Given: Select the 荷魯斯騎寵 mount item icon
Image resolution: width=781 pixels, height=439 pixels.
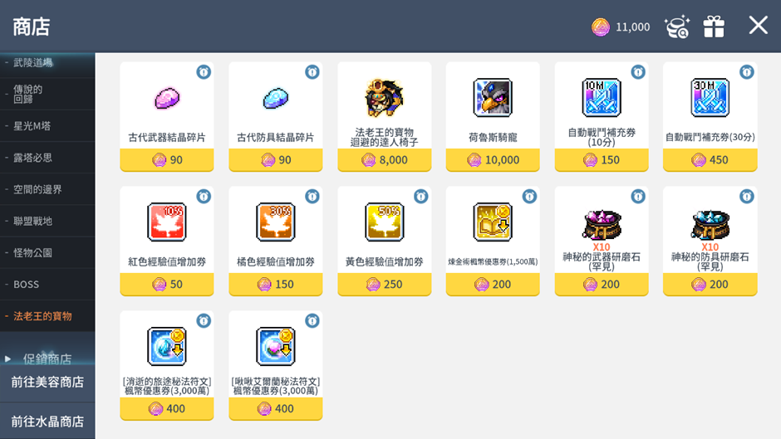Looking at the screenshot, I should pos(493,98).
